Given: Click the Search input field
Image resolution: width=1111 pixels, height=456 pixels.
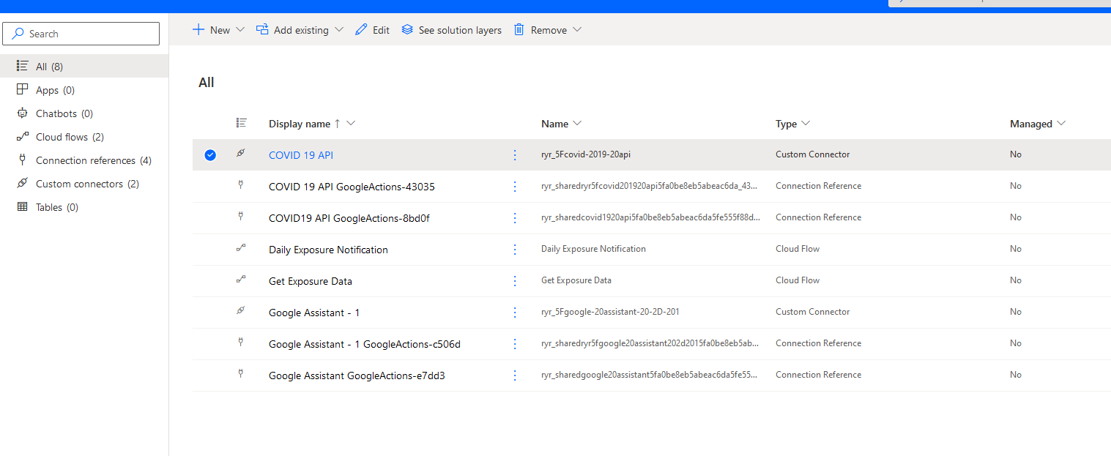Looking at the screenshot, I should coord(81,34).
